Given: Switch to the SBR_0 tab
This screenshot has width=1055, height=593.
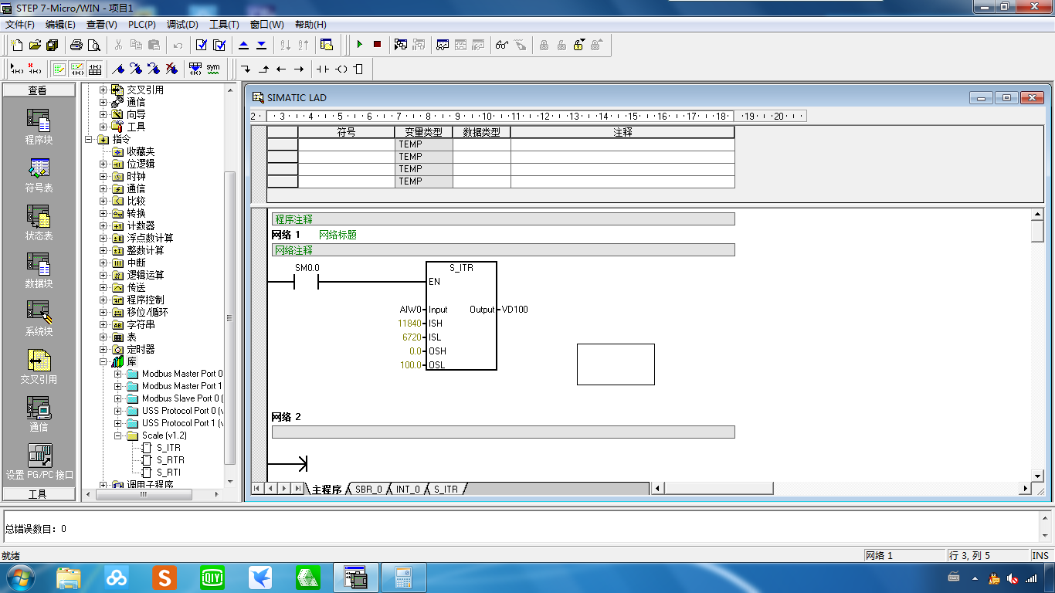Looking at the screenshot, I should 368,490.
